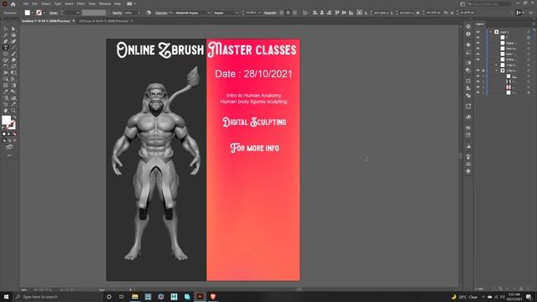Click Paragraph panel link
Screen dimensions: 537x302
pos(270,13)
